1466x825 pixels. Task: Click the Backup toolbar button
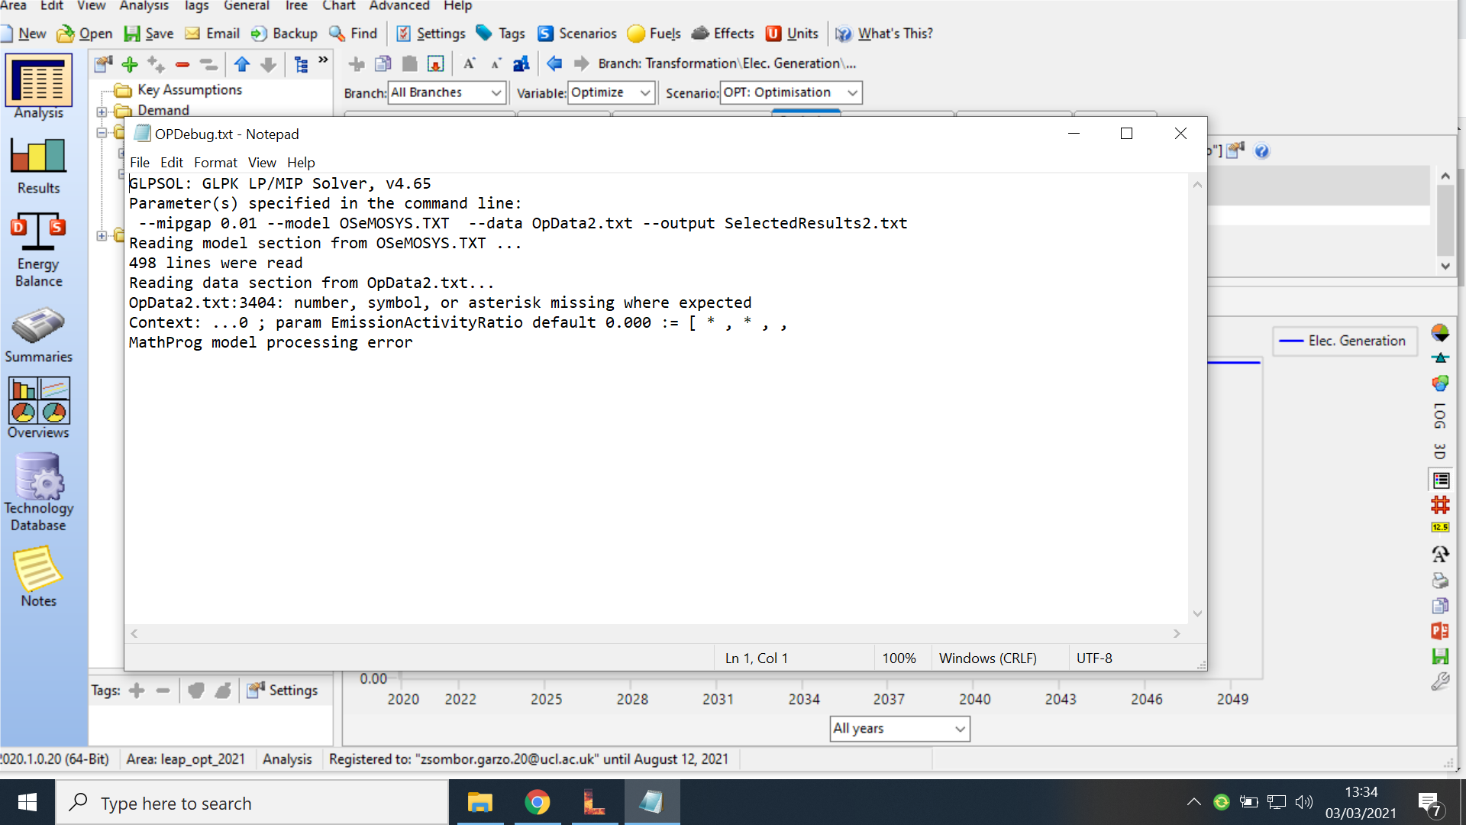(x=284, y=34)
